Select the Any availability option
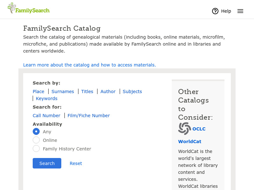 36,131
